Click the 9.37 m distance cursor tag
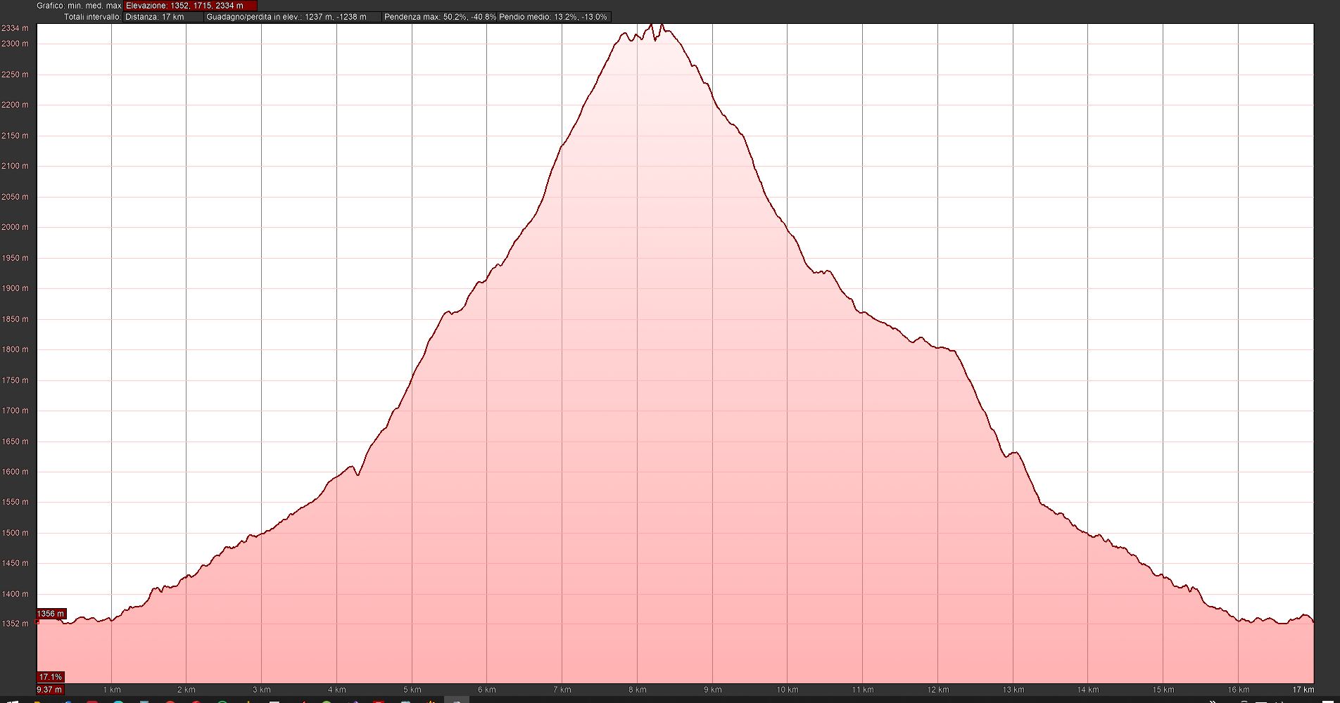 (x=49, y=690)
